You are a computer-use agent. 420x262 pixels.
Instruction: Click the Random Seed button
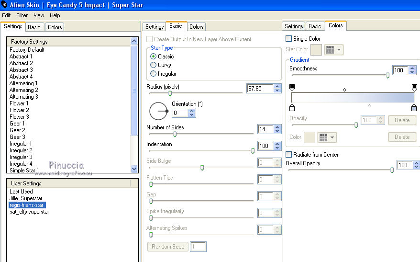pyautogui.click(x=168, y=247)
